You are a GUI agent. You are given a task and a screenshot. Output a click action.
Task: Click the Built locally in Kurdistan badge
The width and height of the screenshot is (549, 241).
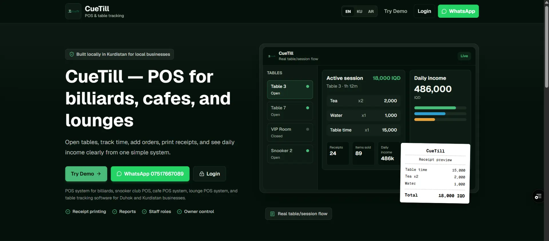(120, 54)
